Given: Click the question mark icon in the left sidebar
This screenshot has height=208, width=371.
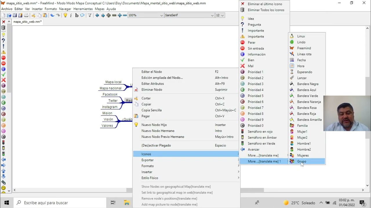Looking at the screenshot, I should 3,41.
